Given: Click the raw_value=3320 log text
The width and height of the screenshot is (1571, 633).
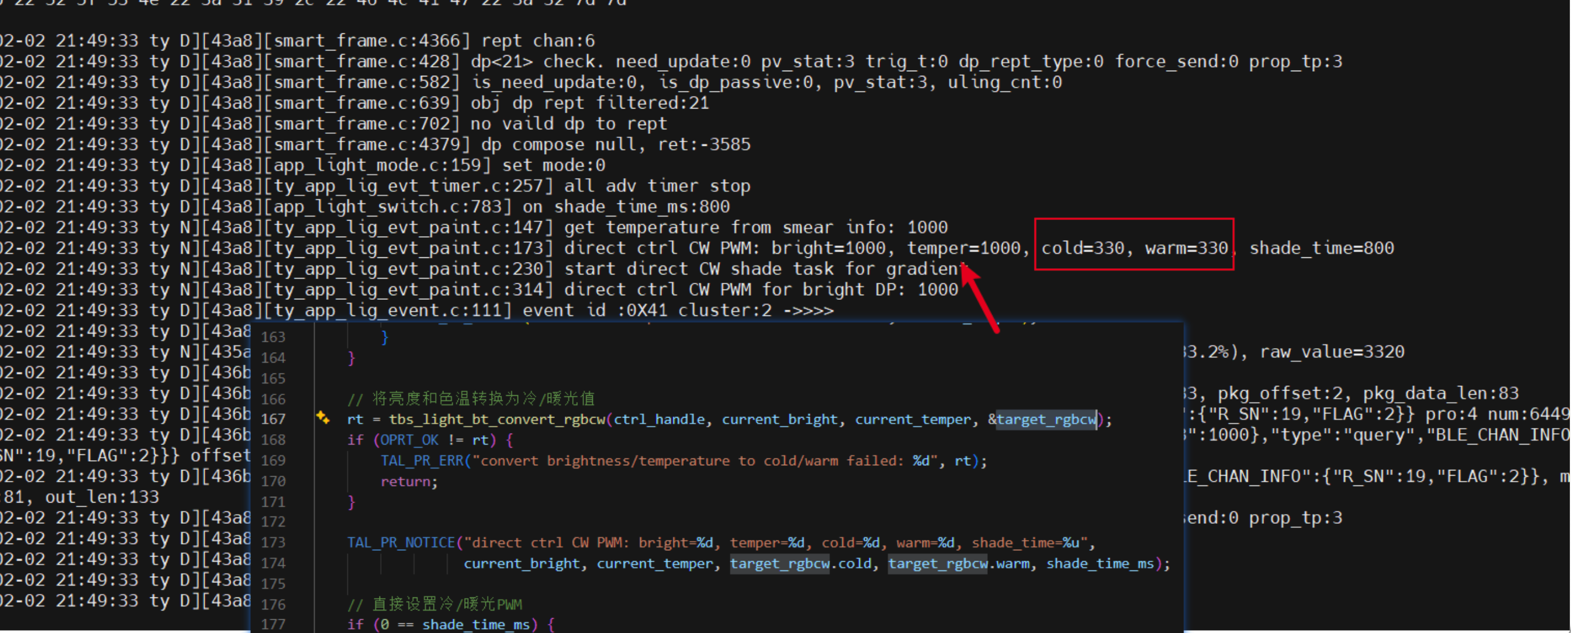Looking at the screenshot, I should coord(1332,352).
